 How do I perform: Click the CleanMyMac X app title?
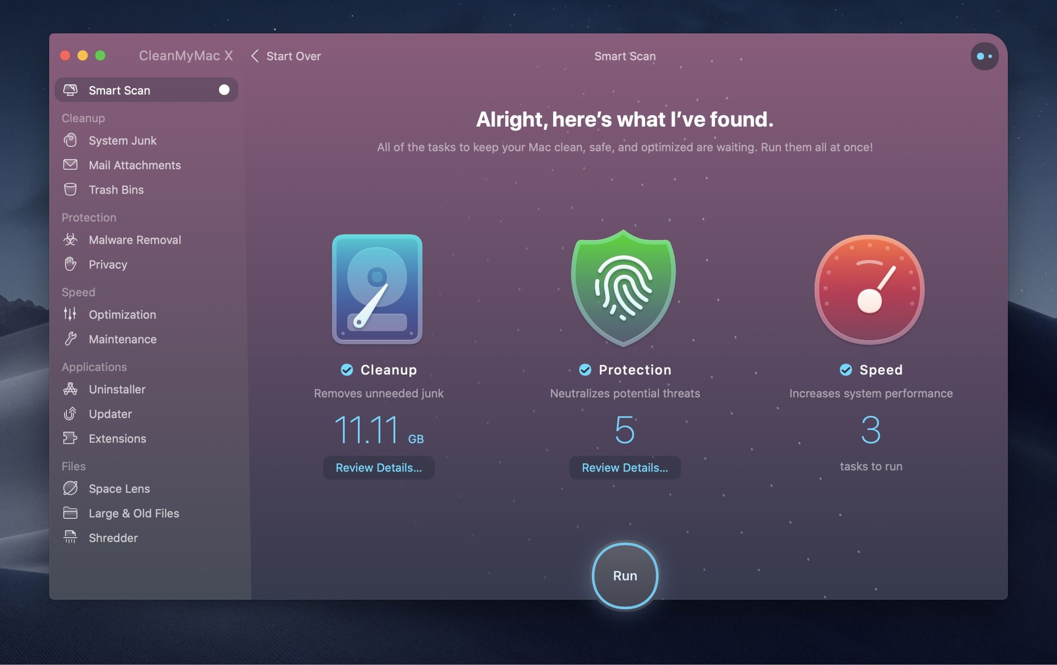(x=186, y=56)
